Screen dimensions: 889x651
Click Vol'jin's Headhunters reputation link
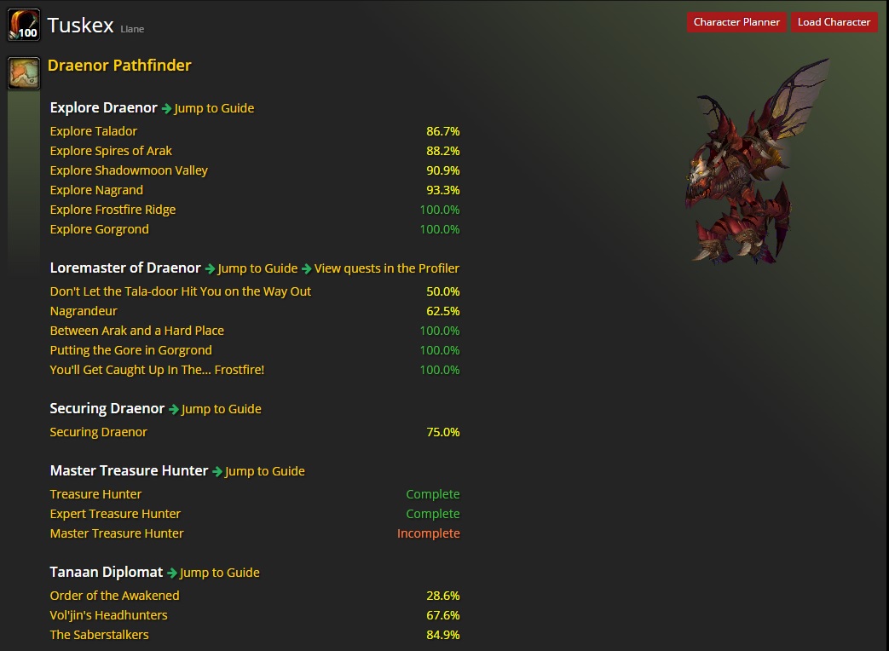tap(109, 615)
